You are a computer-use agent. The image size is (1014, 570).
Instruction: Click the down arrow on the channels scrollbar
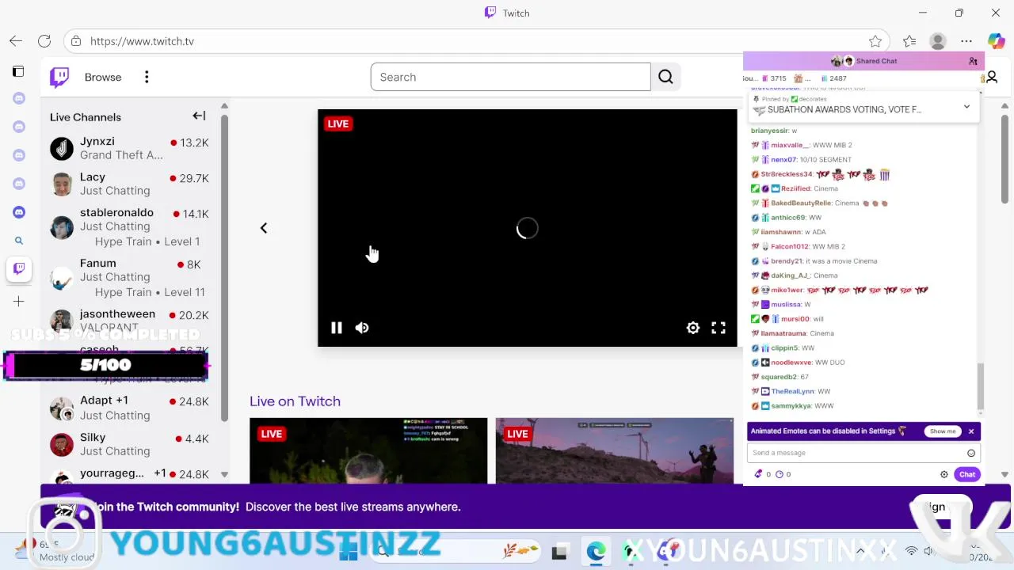(x=224, y=474)
